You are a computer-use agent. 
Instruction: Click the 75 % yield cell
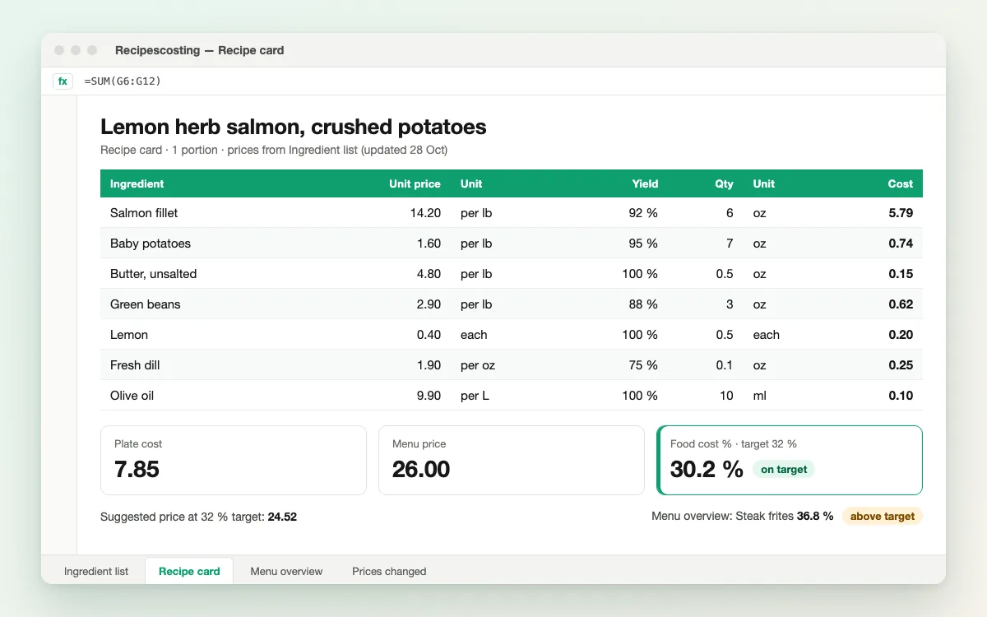click(642, 365)
